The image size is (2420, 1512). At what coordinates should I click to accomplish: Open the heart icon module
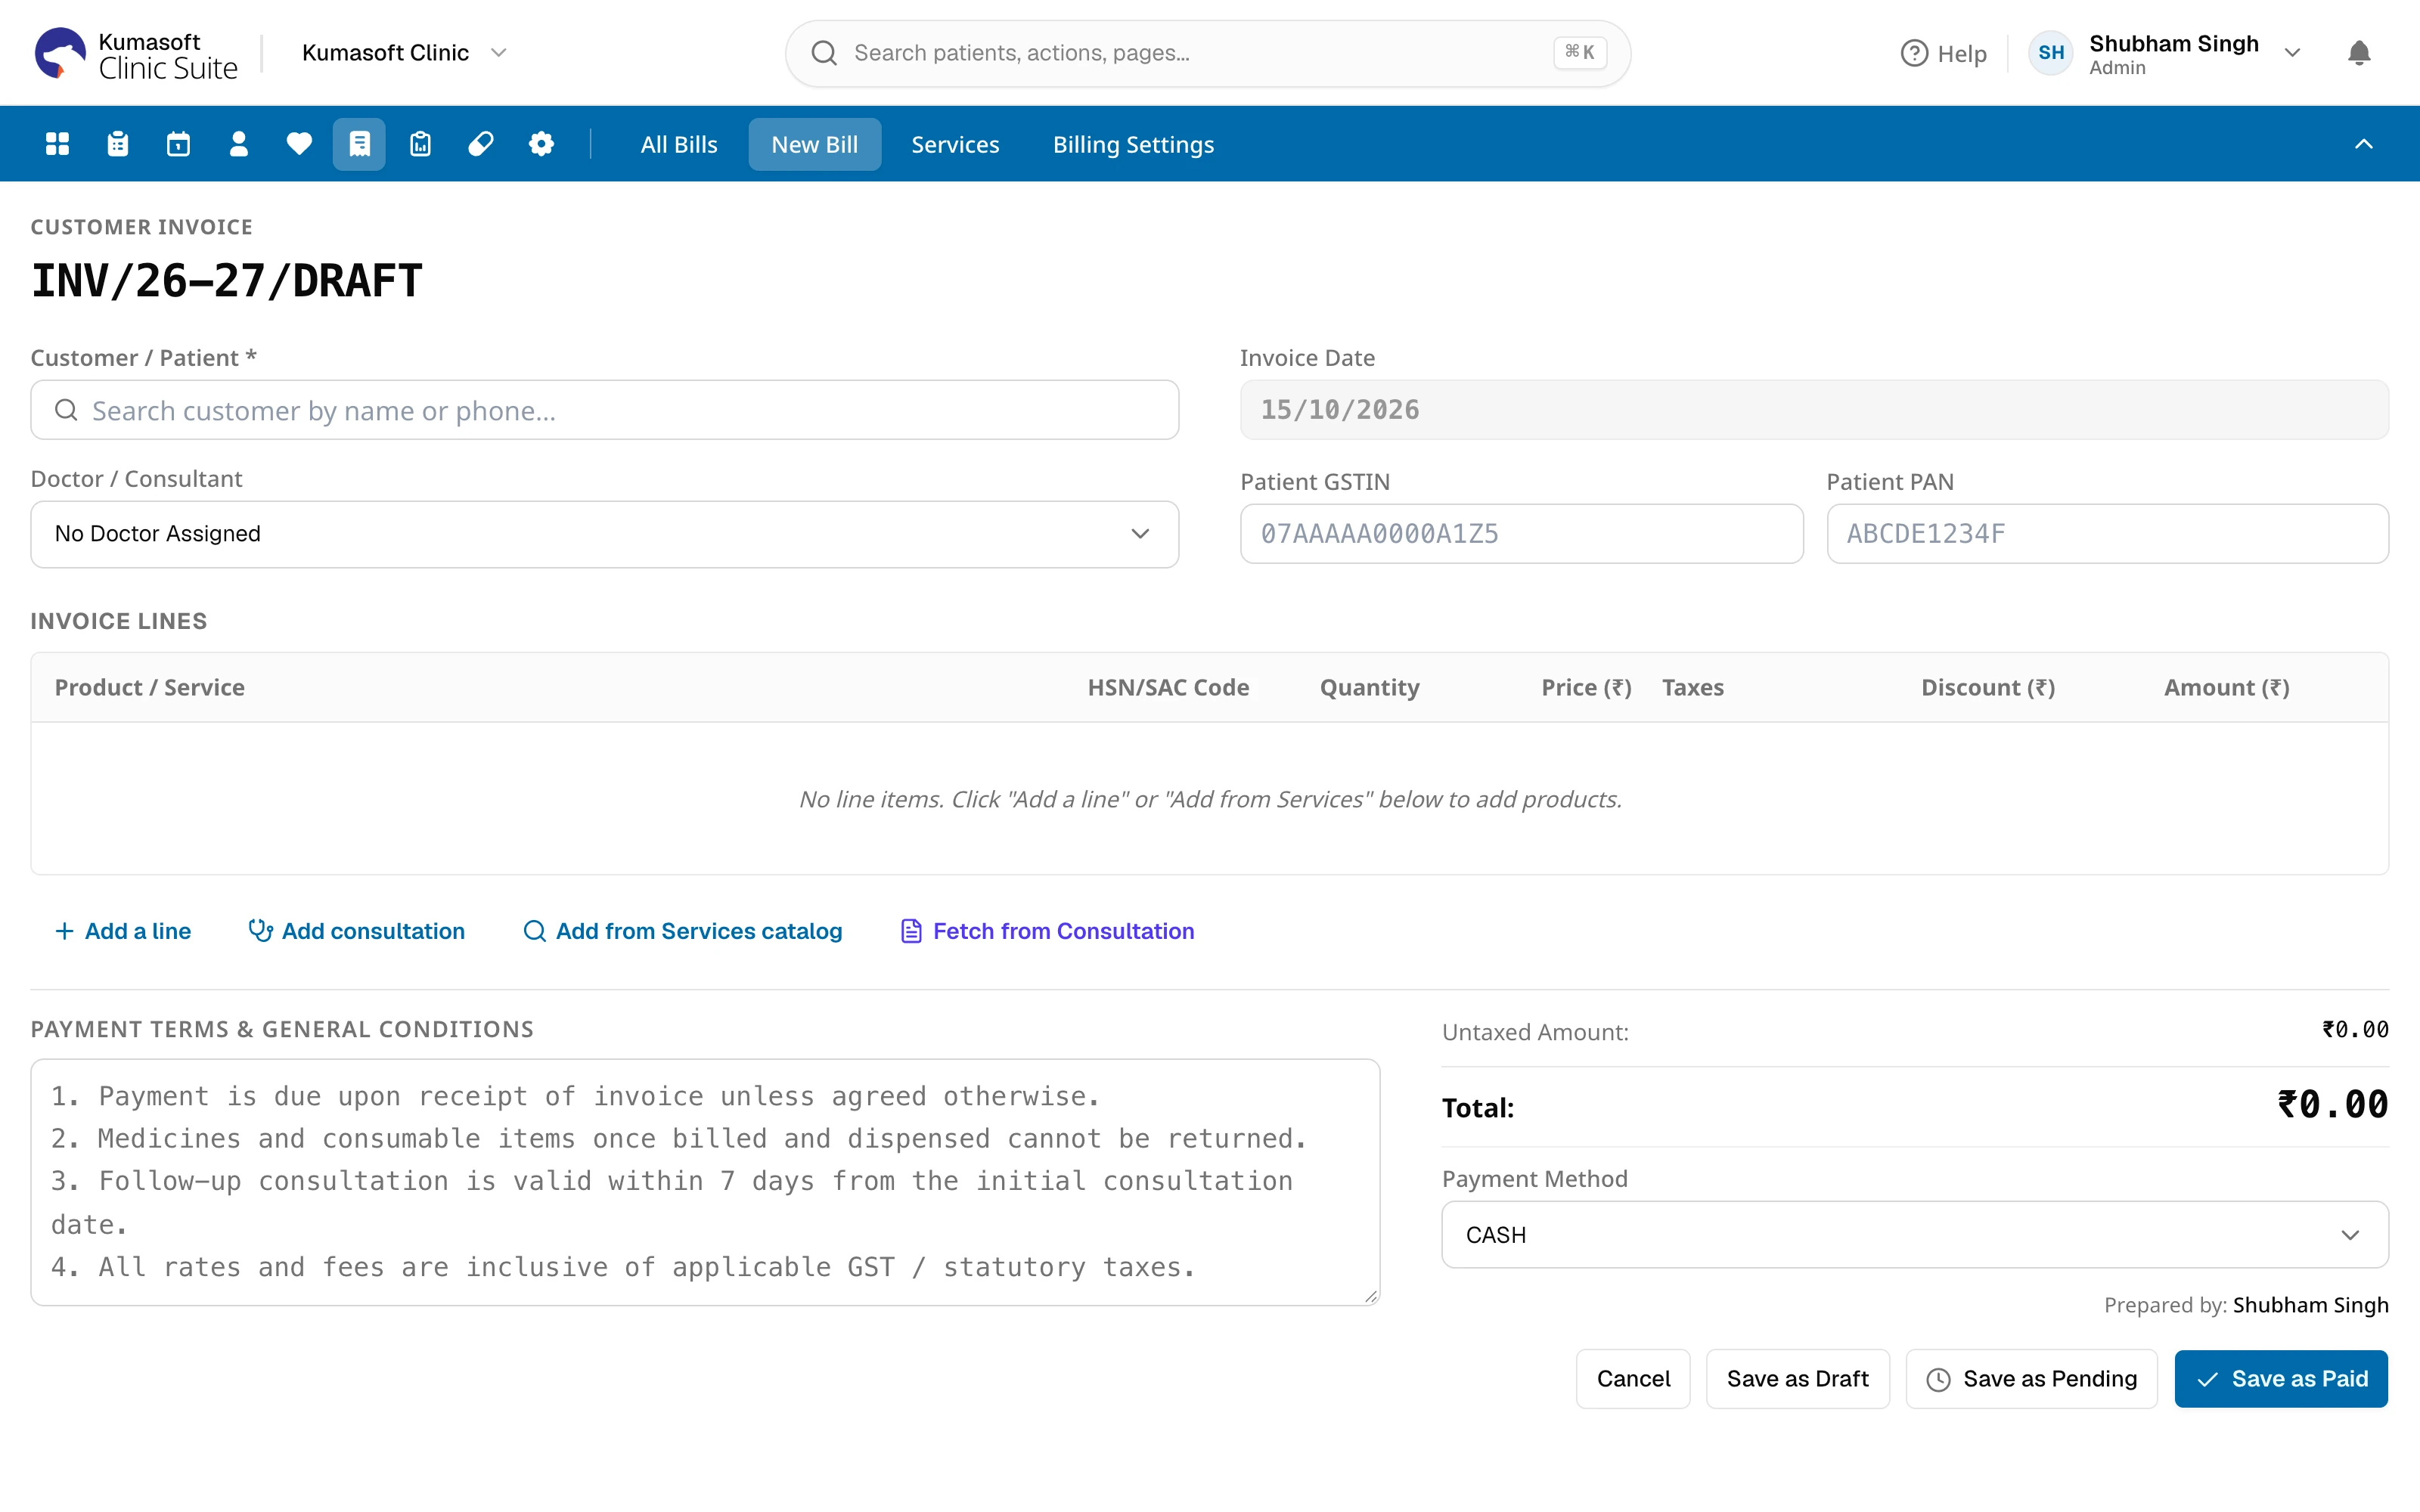(299, 144)
